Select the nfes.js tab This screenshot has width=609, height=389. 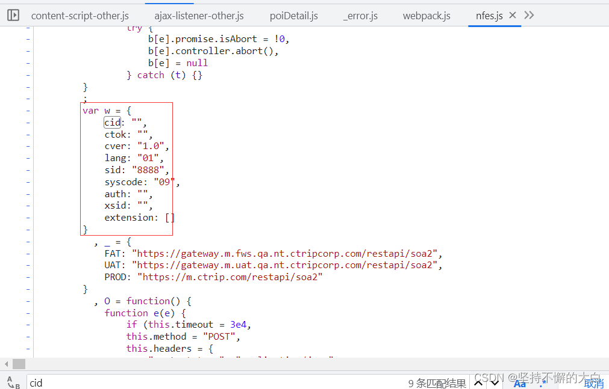489,16
